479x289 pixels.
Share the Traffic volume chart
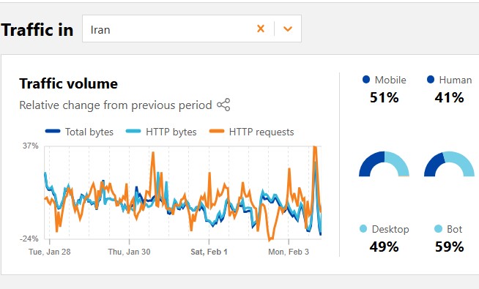point(223,105)
